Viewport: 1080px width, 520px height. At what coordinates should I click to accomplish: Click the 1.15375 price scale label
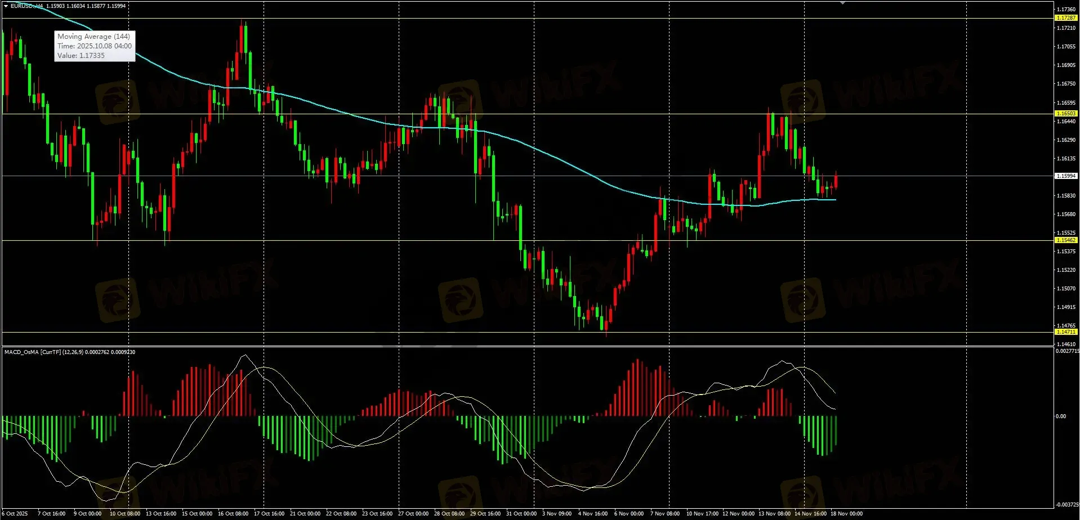pyautogui.click(x=1066, y=252)
